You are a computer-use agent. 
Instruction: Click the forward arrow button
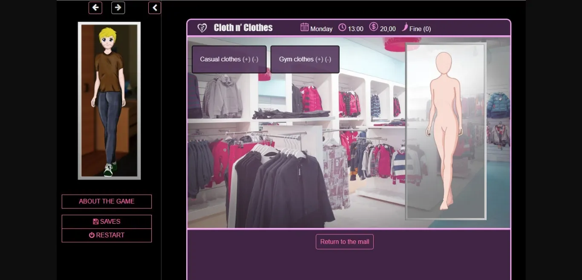(118, 8)
